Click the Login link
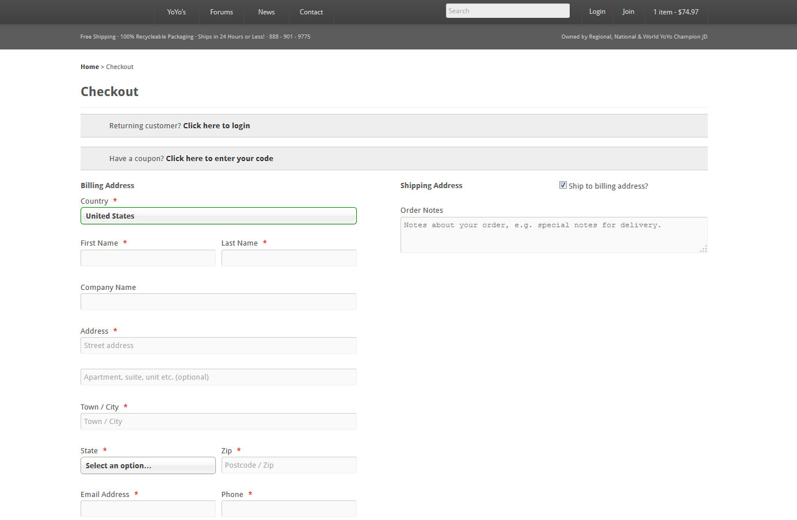 [x=597, y=12]
